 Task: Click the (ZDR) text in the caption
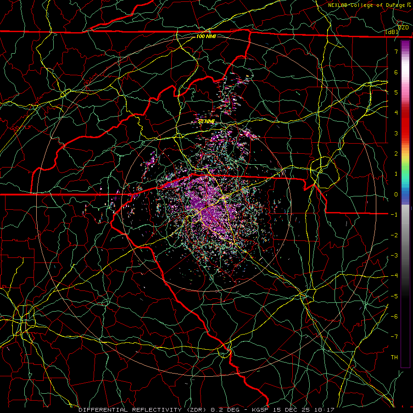click(x=196, y=410)
